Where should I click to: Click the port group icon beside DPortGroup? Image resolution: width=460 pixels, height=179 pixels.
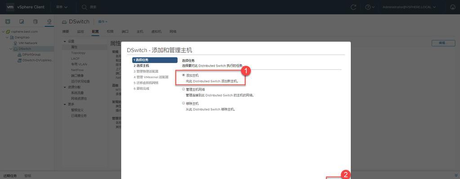coord(20,55)
